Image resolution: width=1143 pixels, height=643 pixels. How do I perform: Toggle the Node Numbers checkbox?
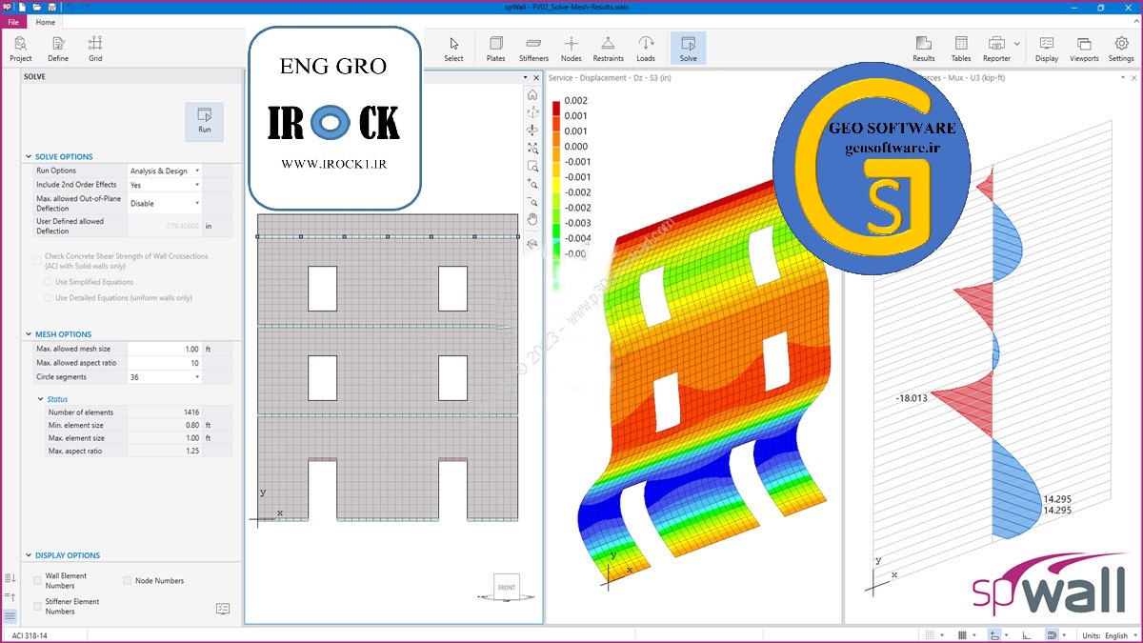[x=128, y=580]
